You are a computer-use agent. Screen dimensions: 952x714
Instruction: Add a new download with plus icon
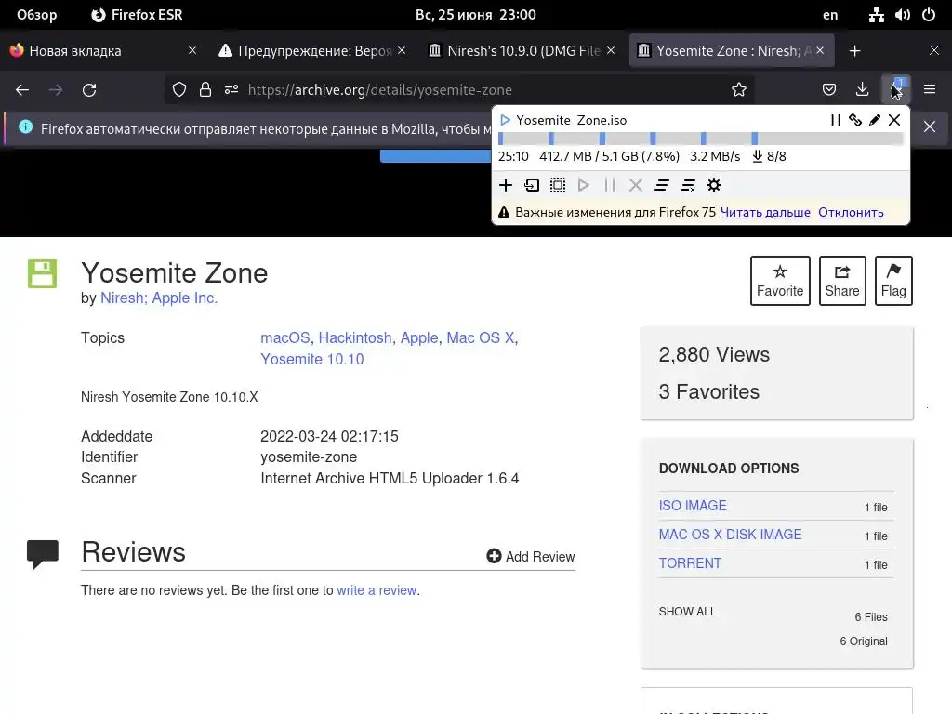coord(506,185)
